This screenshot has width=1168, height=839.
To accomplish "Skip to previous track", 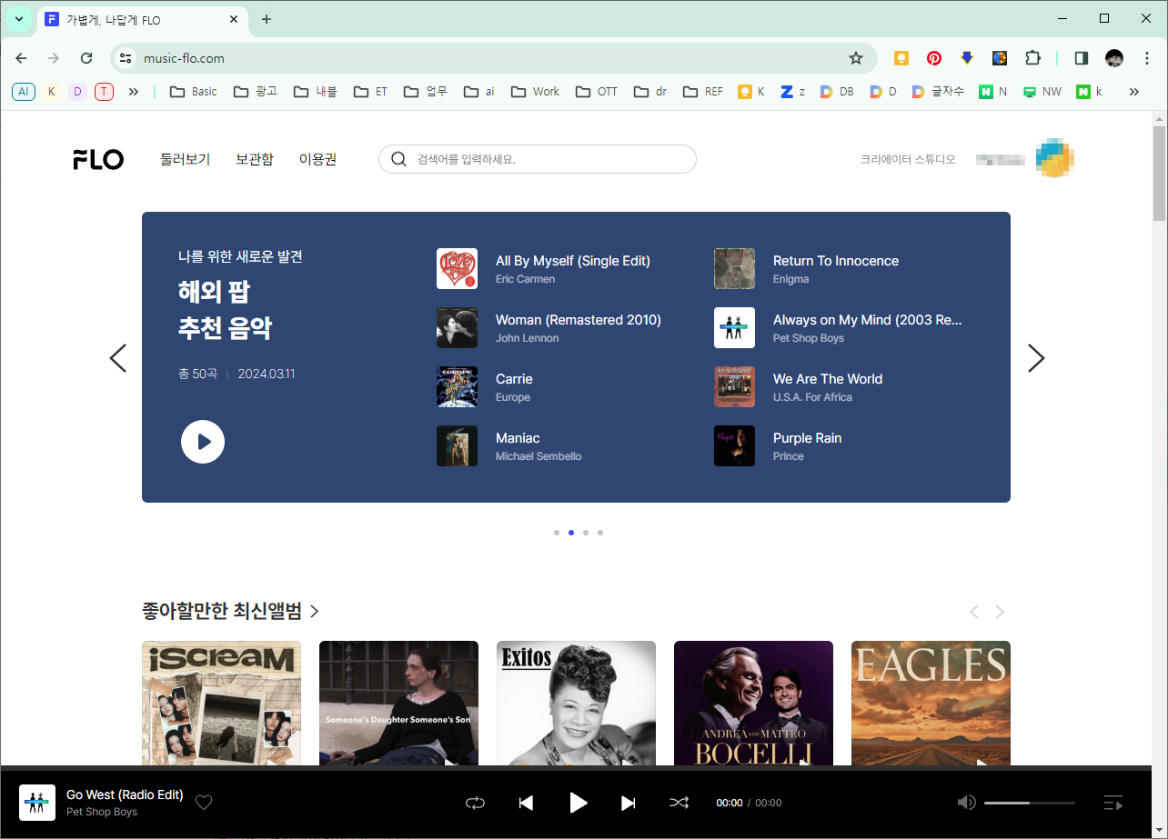I will point(526,803).
